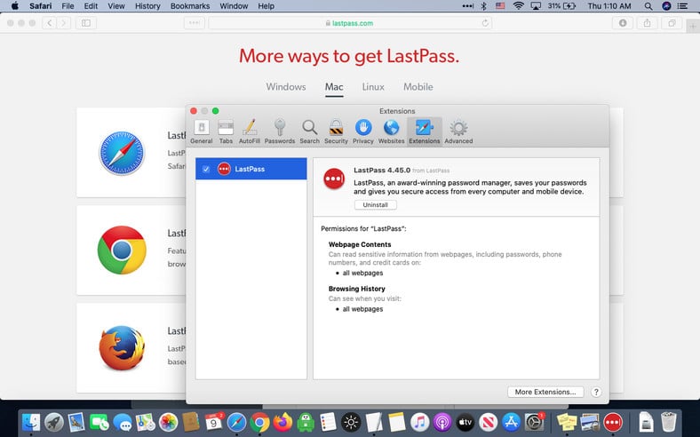This screenshot has height=437, width=700.
Task: Show Safari downloads
Action: coord(623,23)
